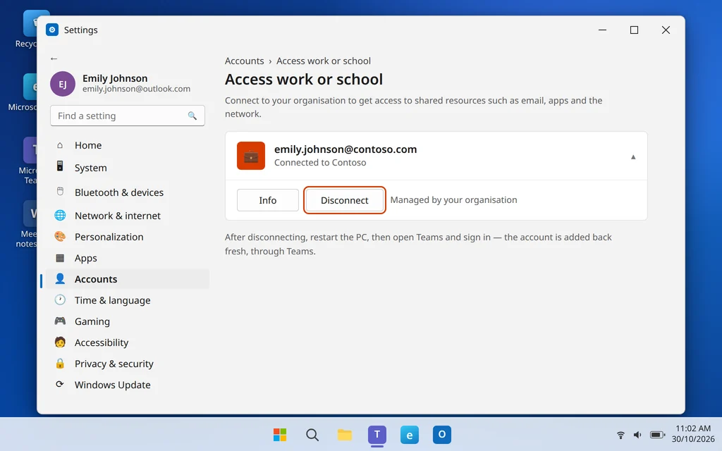
Task: Click the Settings gear icon in title bar
Action: pos(52,30)
